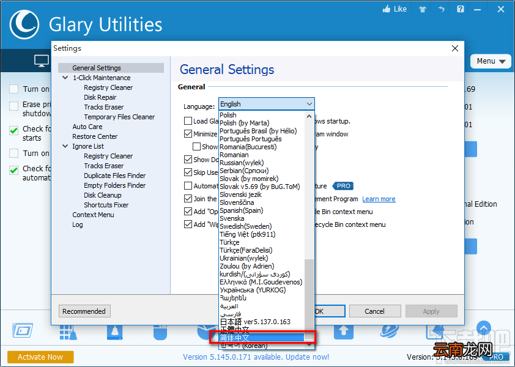Select Slovenščina in the language list
The width and height of the screenshot is (515, 367).
click(x=262, y=202)
